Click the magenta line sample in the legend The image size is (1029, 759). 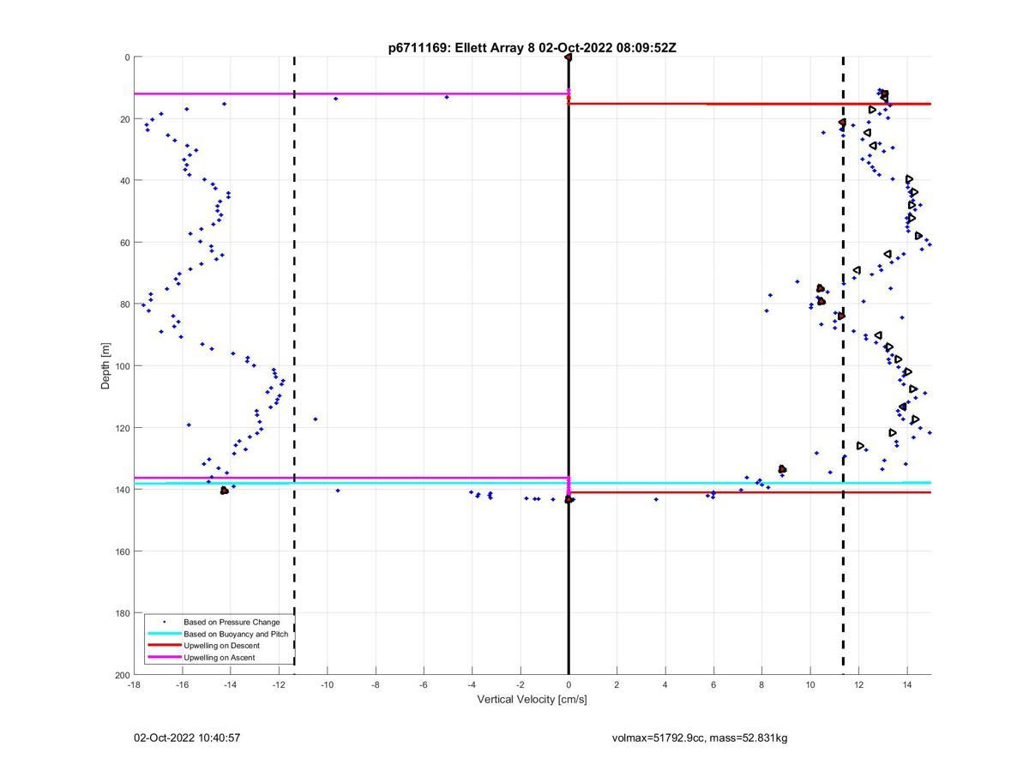point(164,658)
